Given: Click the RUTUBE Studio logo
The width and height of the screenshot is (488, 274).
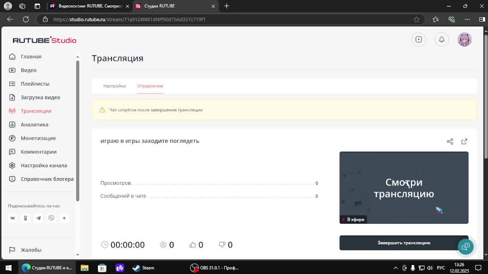Looking at the screenshot, I should tap(45, 40).
